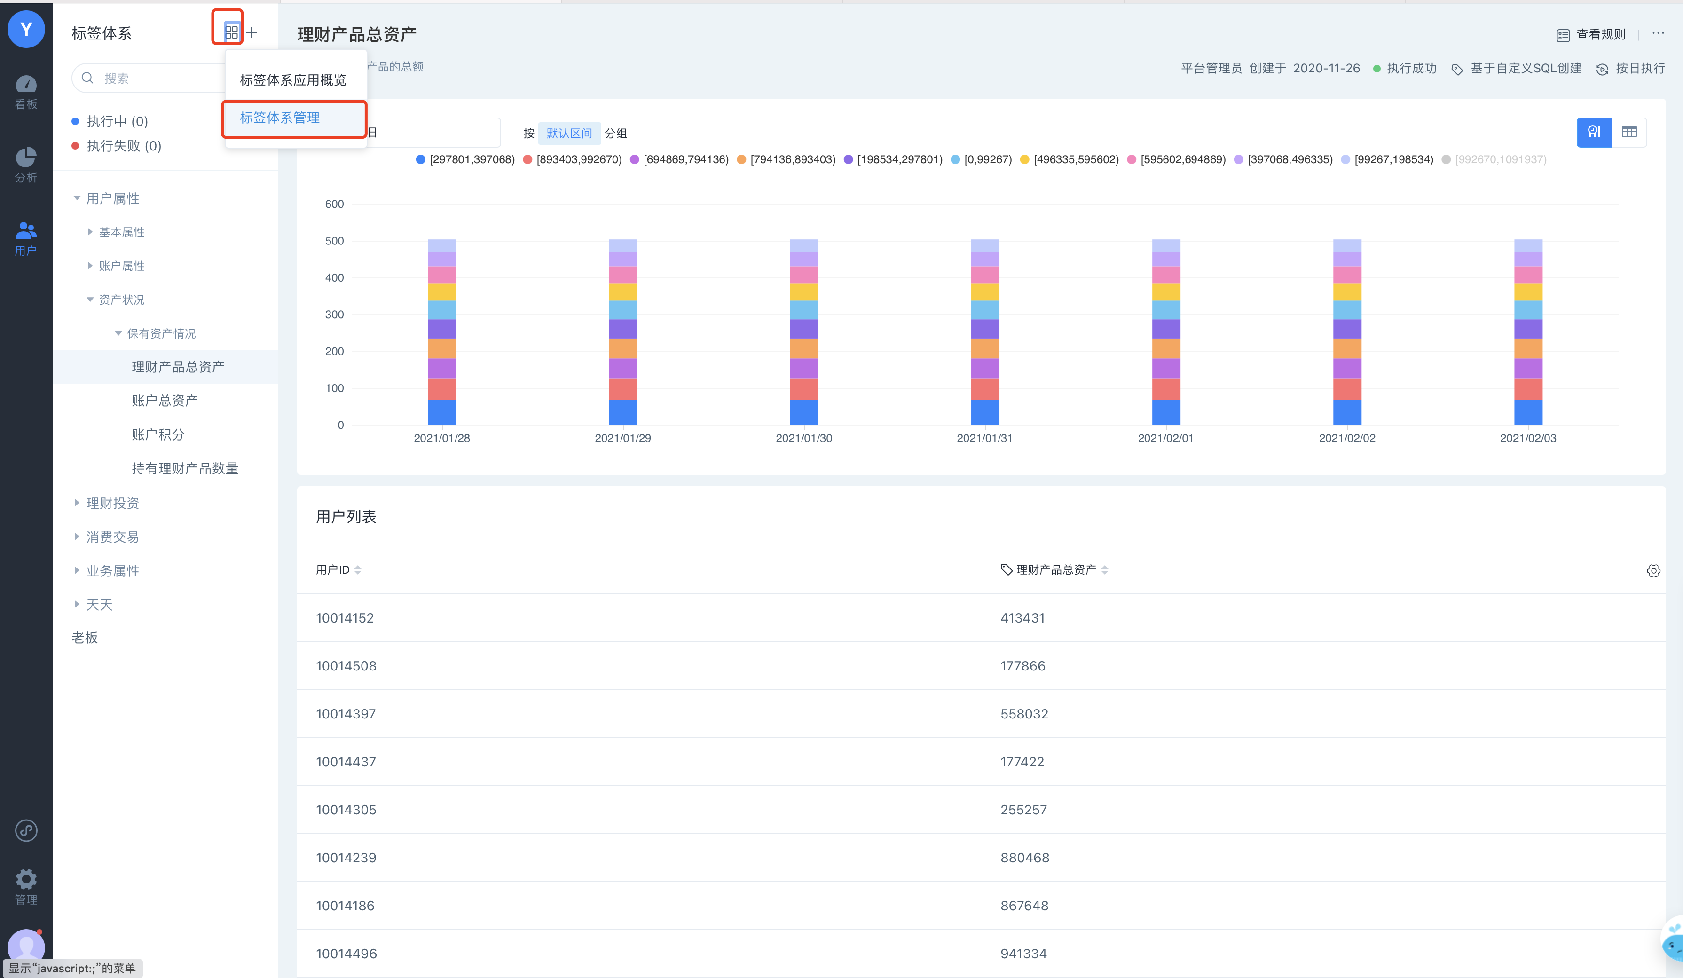
Task: Switch to chart view icon
Action: point(1594,132)
